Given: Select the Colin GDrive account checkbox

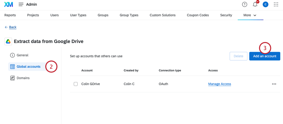Looking at the screenshot, I should 76,84.
